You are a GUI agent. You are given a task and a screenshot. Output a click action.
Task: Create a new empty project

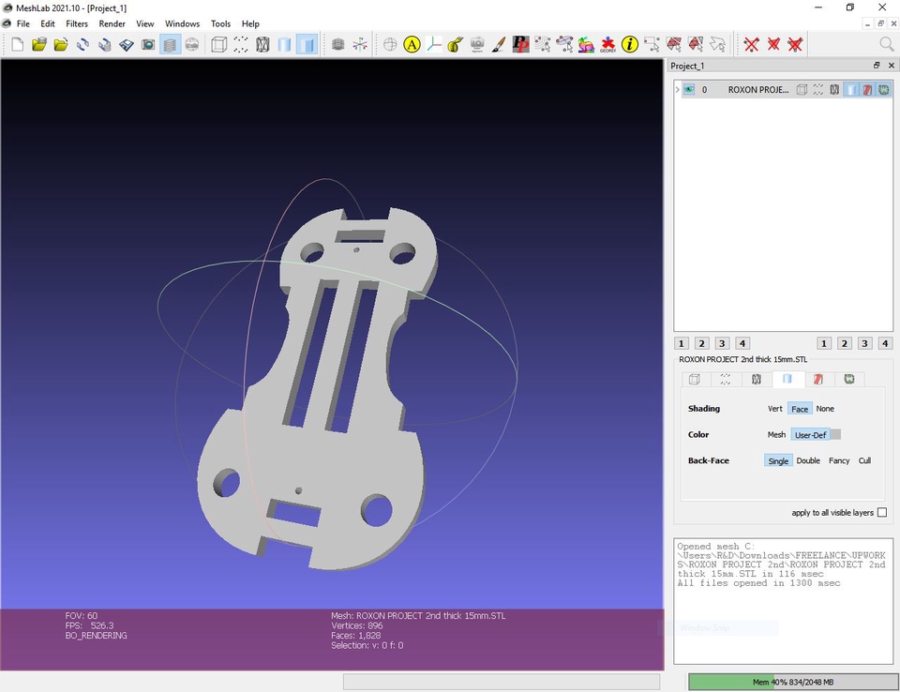[18, 44]
